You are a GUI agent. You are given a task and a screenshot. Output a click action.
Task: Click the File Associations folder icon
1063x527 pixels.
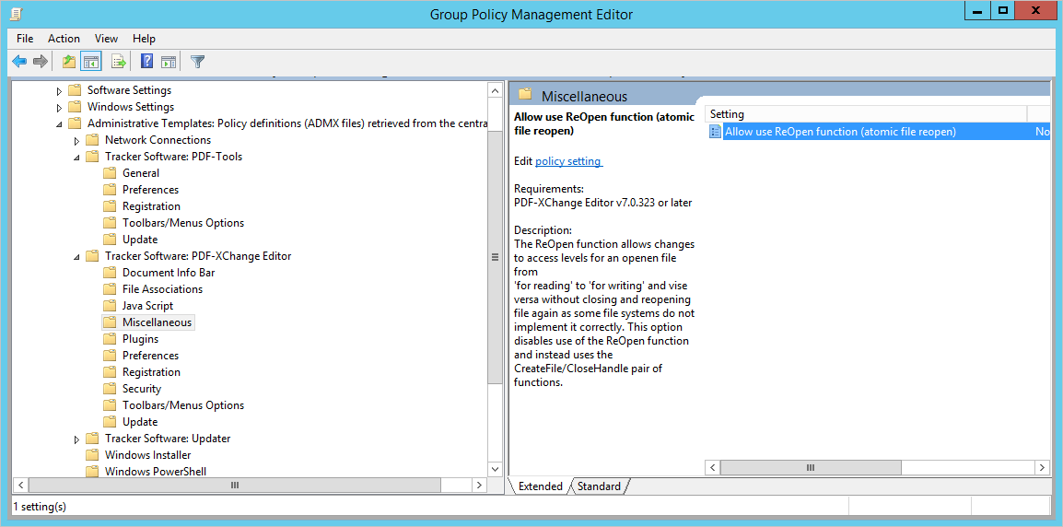[x=110, y=289]
